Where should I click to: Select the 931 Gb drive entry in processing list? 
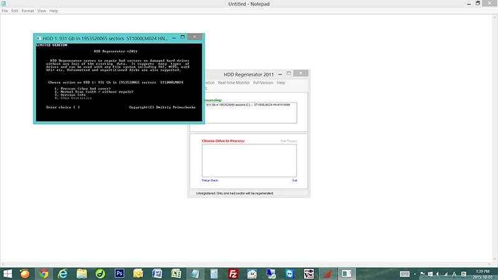[x=248, y=105]
